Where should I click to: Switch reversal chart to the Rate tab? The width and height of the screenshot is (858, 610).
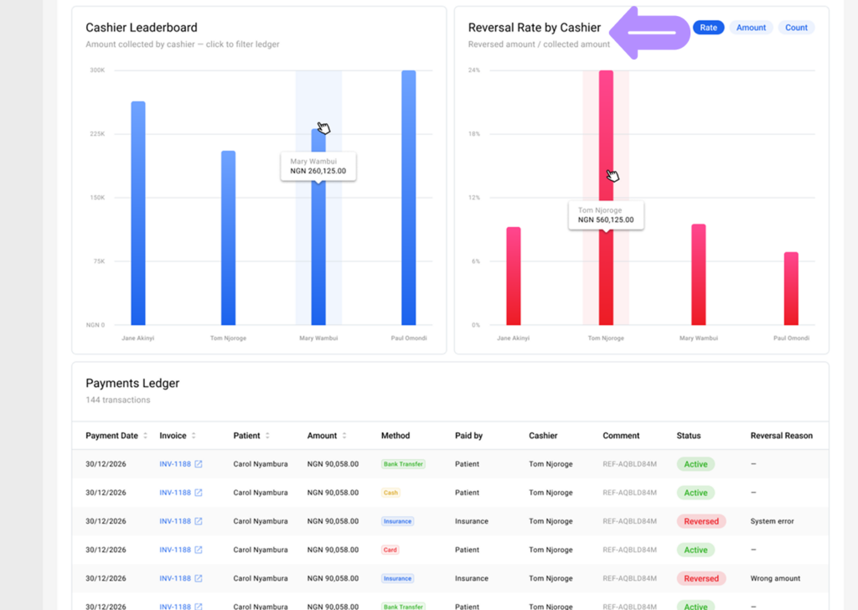[708, 28]
